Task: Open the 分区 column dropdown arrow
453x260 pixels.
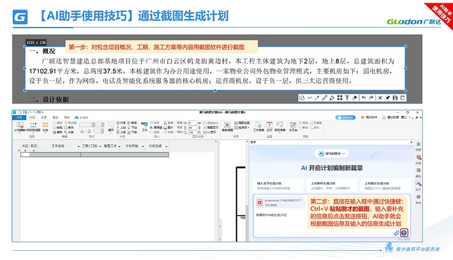Action: (25, 151)
